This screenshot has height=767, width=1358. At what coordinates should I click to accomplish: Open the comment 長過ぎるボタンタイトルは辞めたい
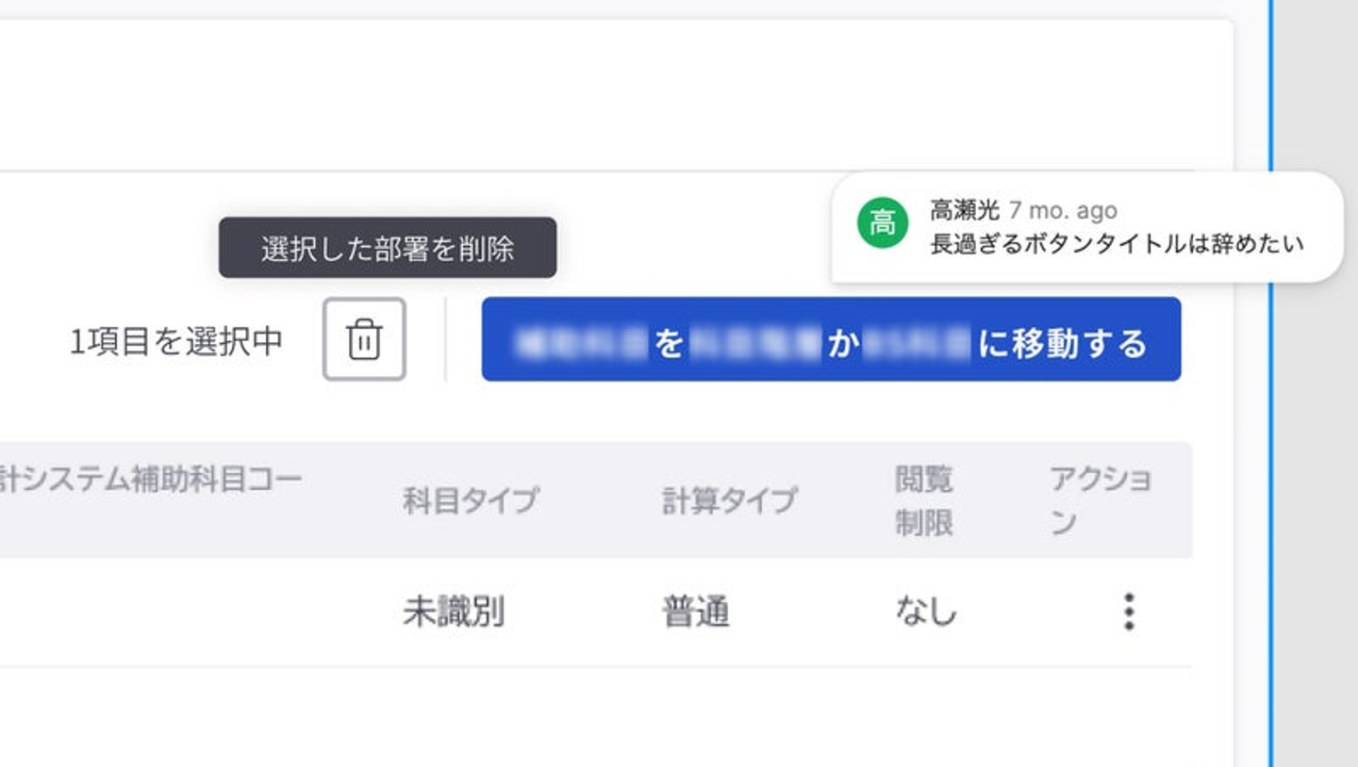(x=1117, y=244)
